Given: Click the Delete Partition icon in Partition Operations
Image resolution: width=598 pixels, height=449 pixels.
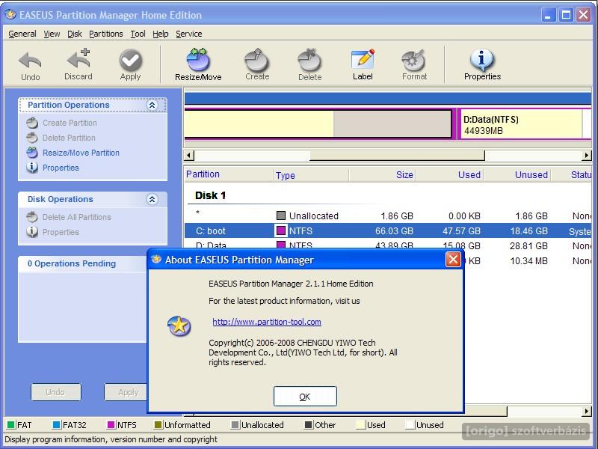Looking at the screenshot, I should coord(32,138).
